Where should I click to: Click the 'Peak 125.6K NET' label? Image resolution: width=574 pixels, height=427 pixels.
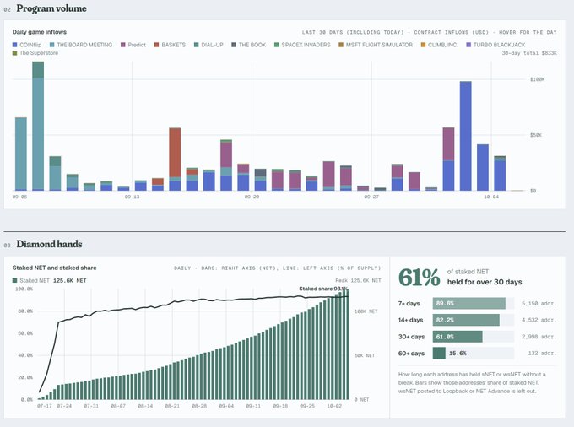tap(358, 281)
